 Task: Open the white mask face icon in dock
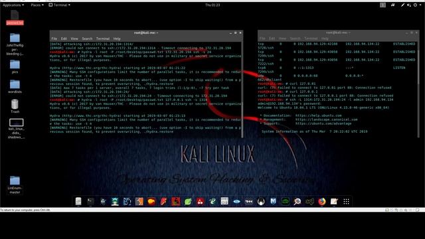[x=261, y=201]
